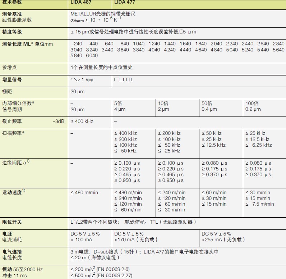Screen dimensions: 286x279
Task: Click the 1个在测量长度的中点位置处 text
Action: pyautogui.click(x=102, y=67)
